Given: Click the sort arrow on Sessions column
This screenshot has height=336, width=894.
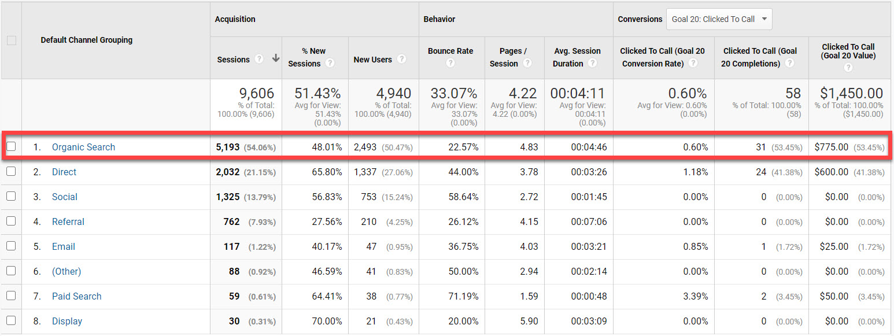Looking at the screenshot, I should tap(276, 58).
